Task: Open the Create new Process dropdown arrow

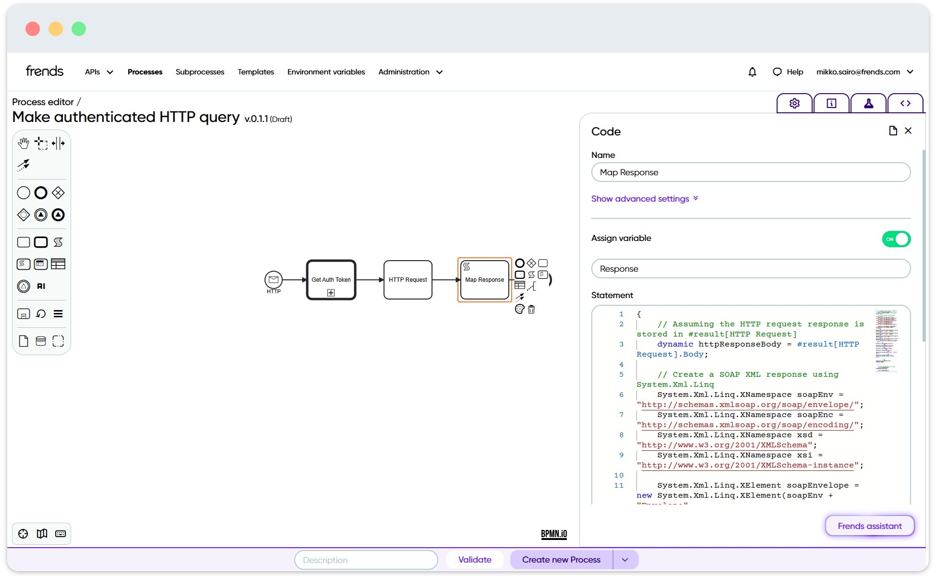Action: (625, 559)
